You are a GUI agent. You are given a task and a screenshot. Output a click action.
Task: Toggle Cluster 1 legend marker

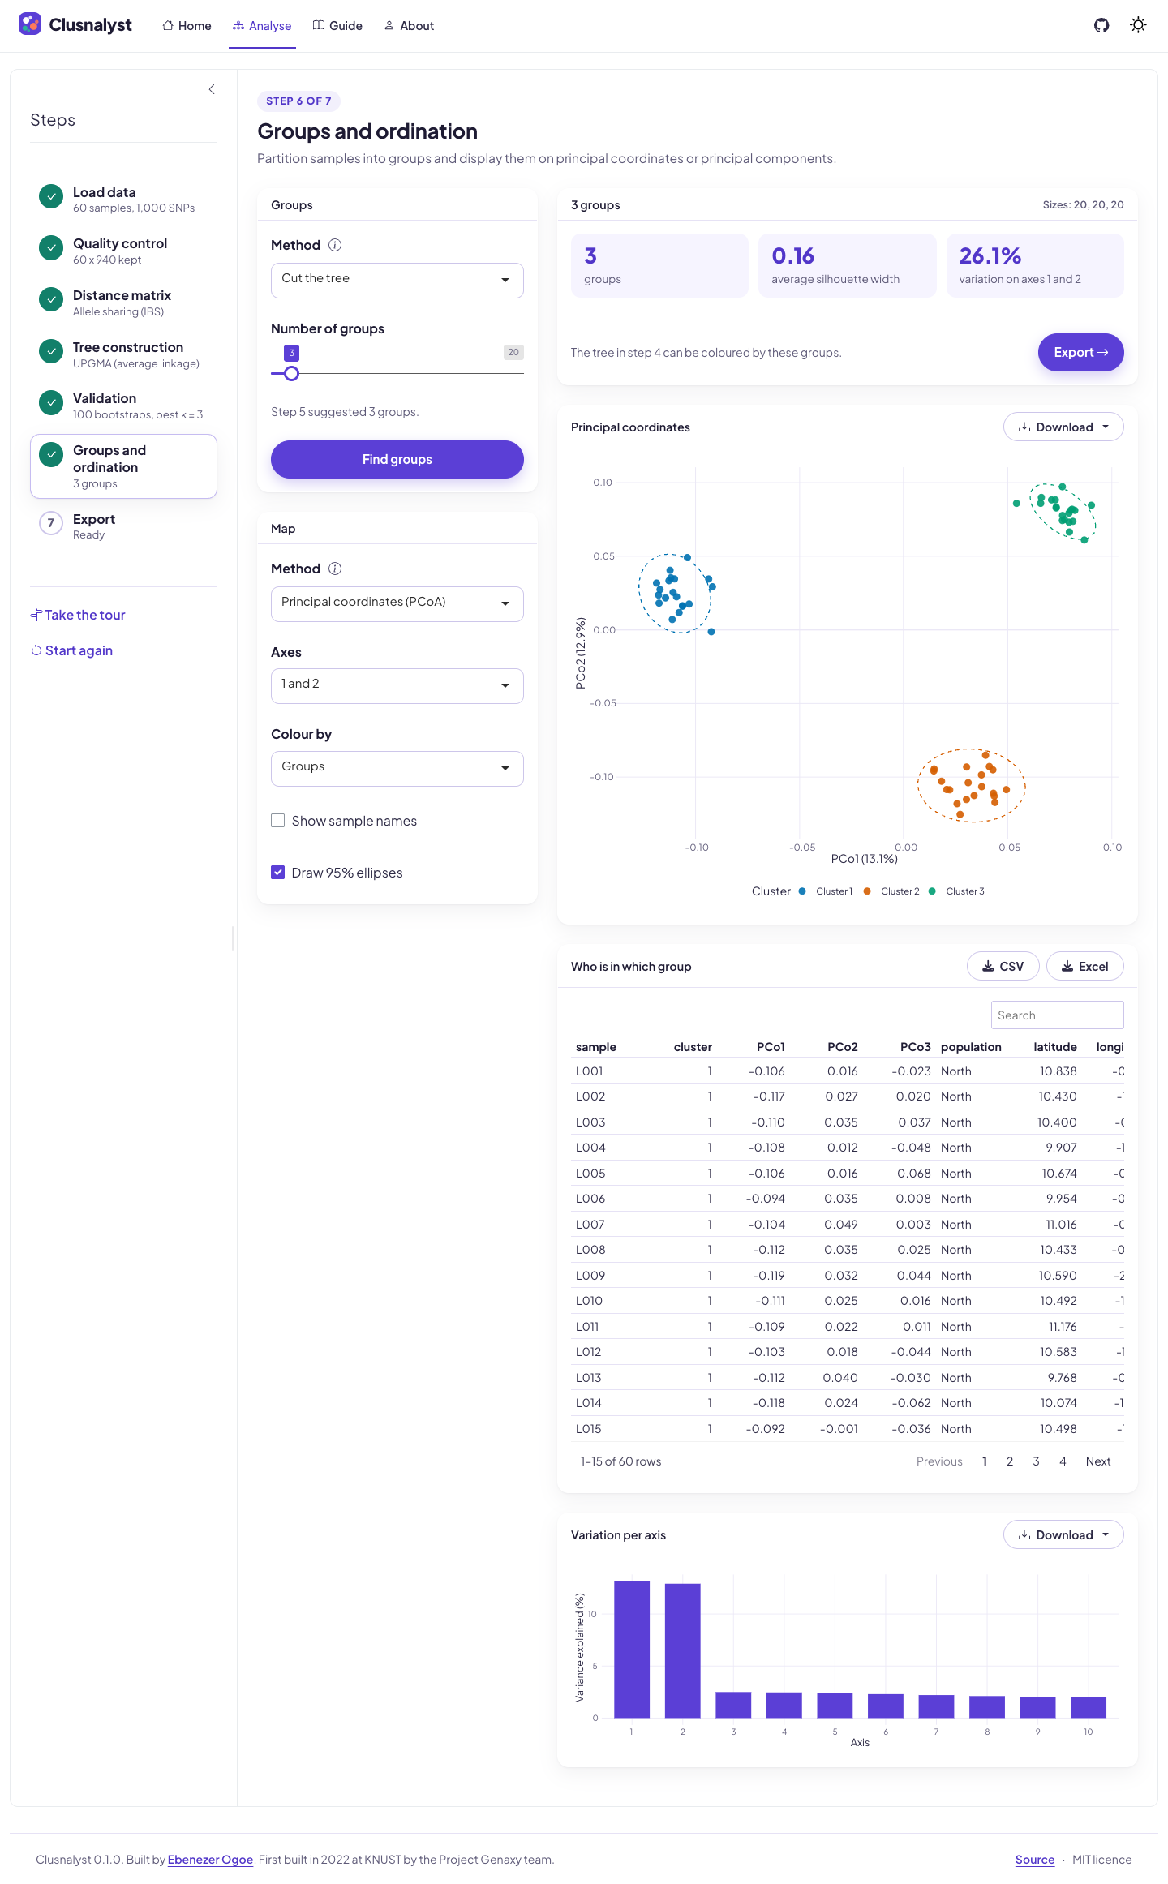[x=802, y=891]
